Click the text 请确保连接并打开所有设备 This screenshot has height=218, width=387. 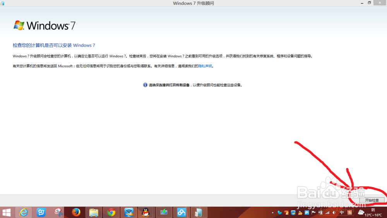(169, 85)
